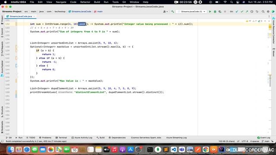The width and height of the screenshot is (276, 155).
Task: Select the StreamsJavaCode.java editor tab
Action: pyautogui.click(x=21, y=16)
